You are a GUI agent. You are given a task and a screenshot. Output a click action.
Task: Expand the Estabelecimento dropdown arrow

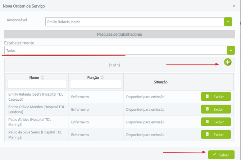pos(231,50)
